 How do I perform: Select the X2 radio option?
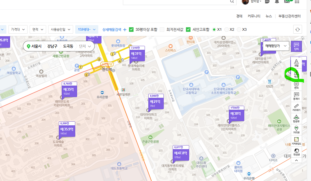[226, 30]
